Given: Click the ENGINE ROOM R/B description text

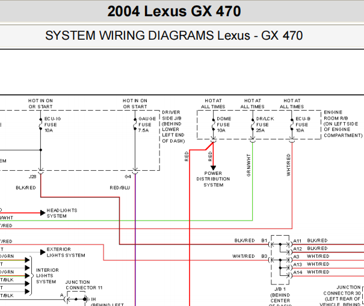Looking at the screenshot, I should (343, 124).
